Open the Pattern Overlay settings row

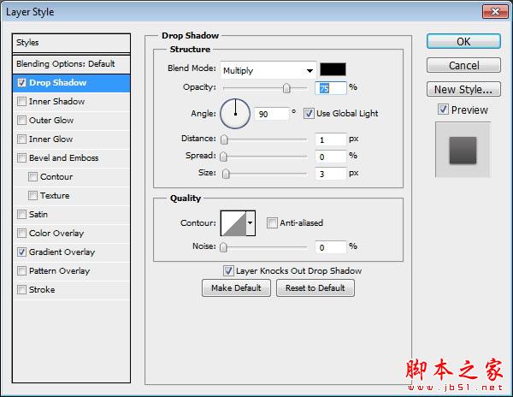(71, 270)
